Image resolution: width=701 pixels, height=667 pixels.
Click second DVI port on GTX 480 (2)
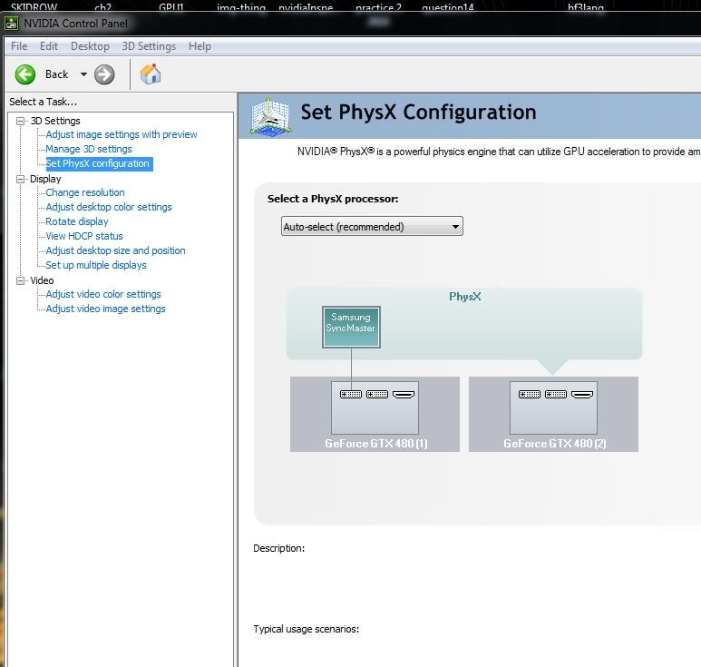[x=556, y=394]
